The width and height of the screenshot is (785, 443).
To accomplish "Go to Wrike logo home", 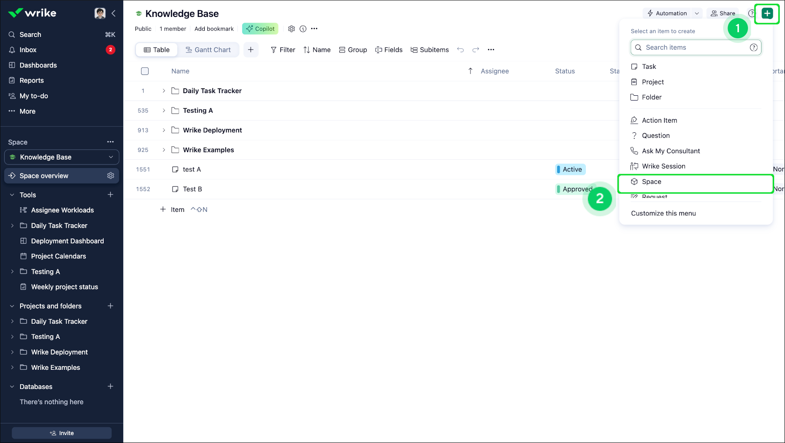I will [x=32, y=13].
